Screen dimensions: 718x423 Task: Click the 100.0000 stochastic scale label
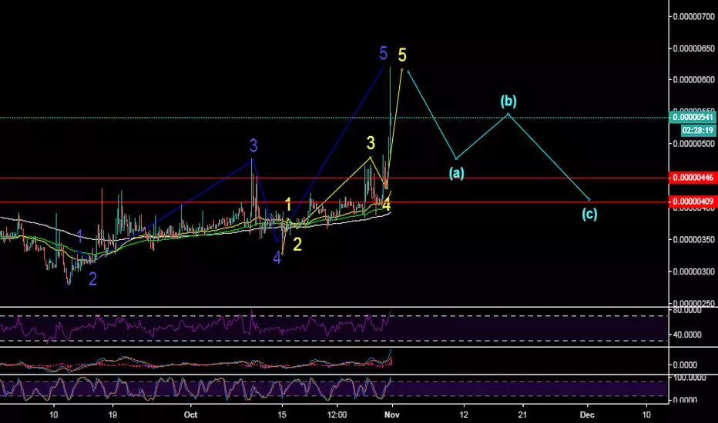click(689, 378)
